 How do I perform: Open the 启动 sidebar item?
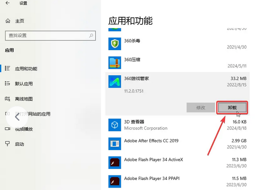click(x=19, y=144)
